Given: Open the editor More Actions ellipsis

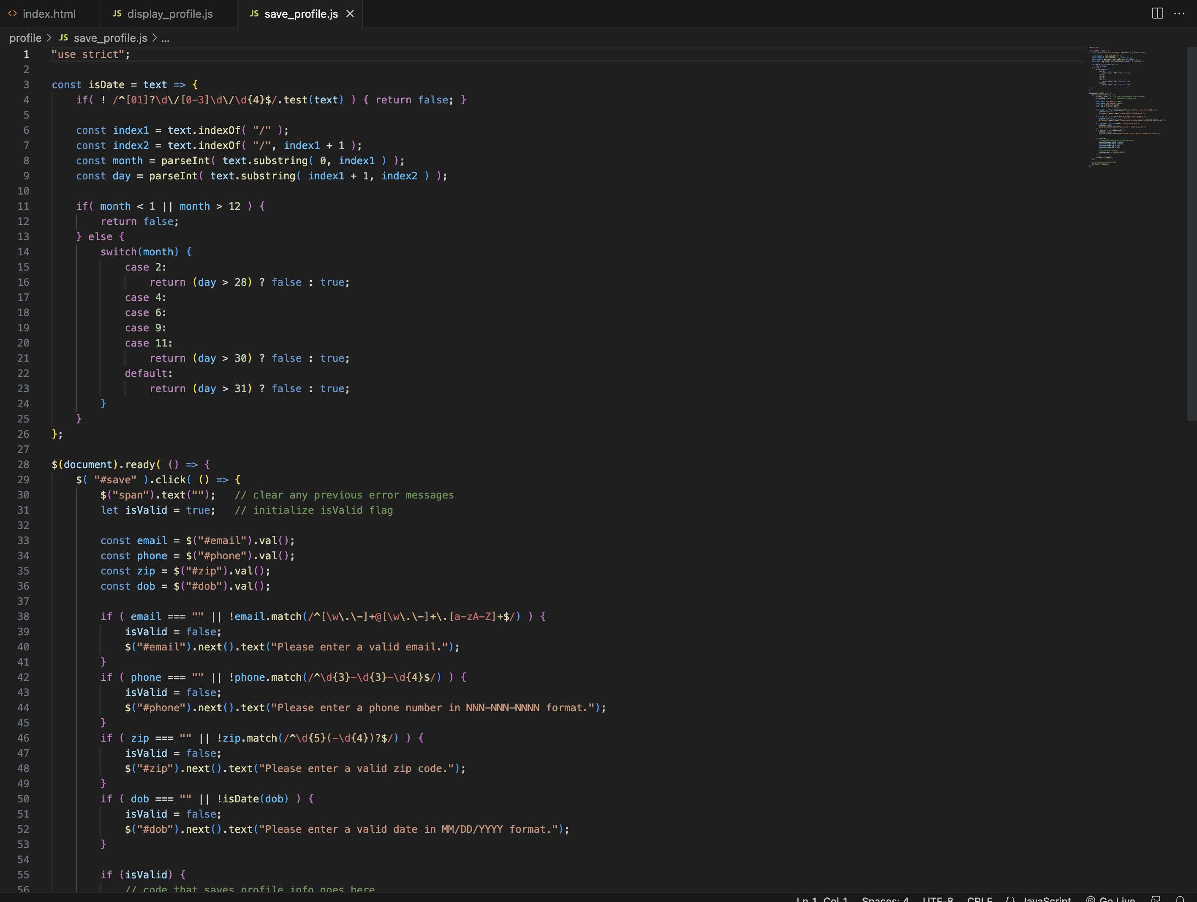Looking at the screenshot, I should click(x=1179, y=14).
